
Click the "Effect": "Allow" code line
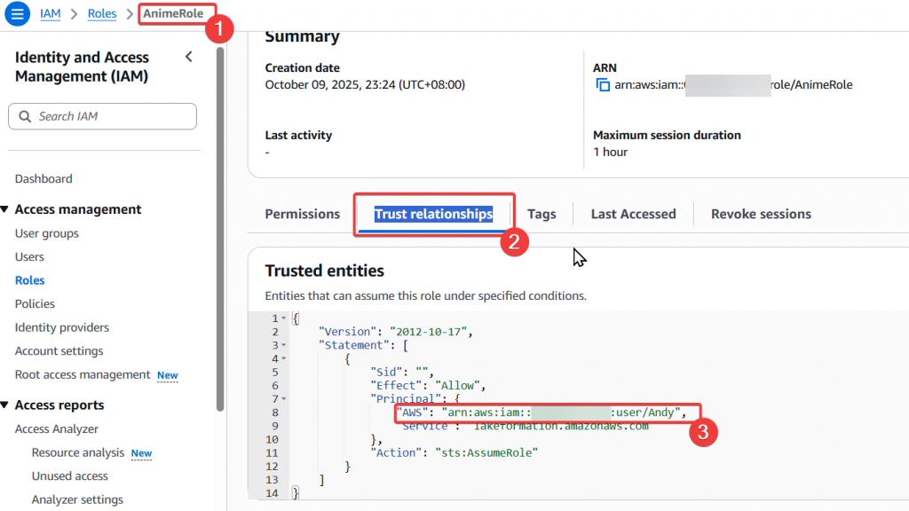[x=429, y=386]
